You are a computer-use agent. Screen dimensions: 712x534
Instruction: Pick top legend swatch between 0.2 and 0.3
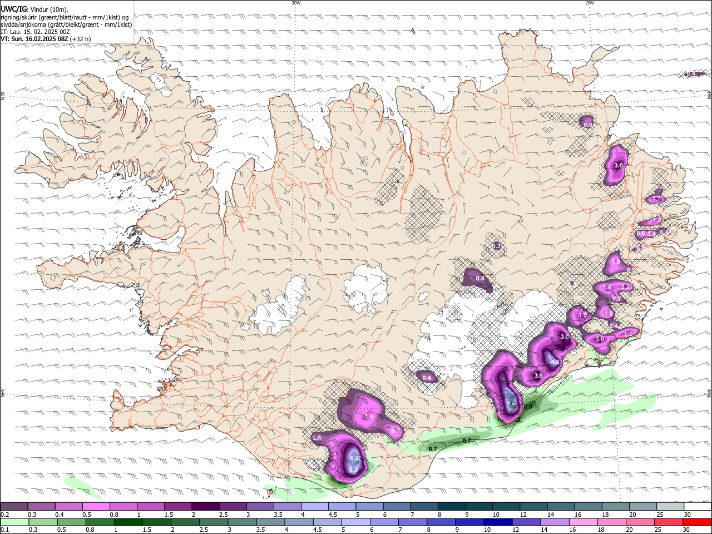[x=14, y=507]
